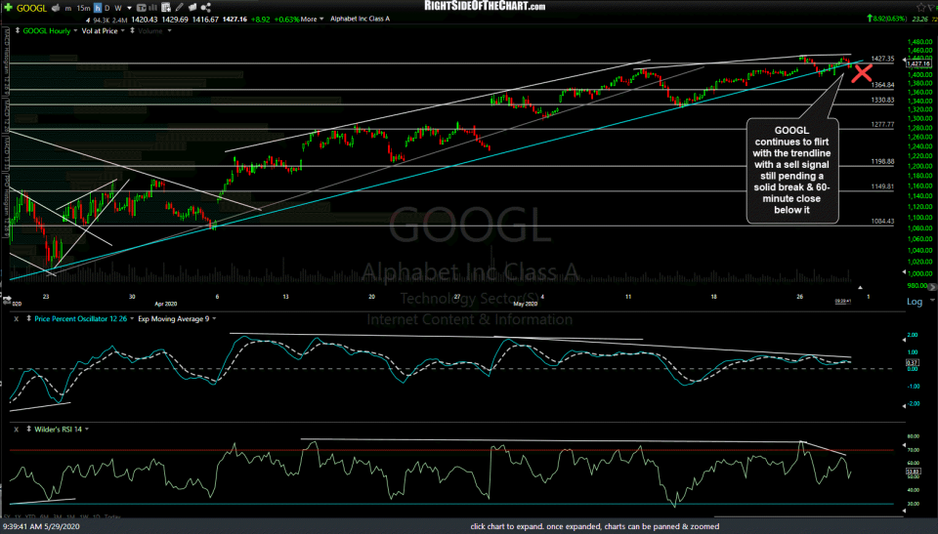Click the 1429.69 high price value
938x534 pixels.
175,20
